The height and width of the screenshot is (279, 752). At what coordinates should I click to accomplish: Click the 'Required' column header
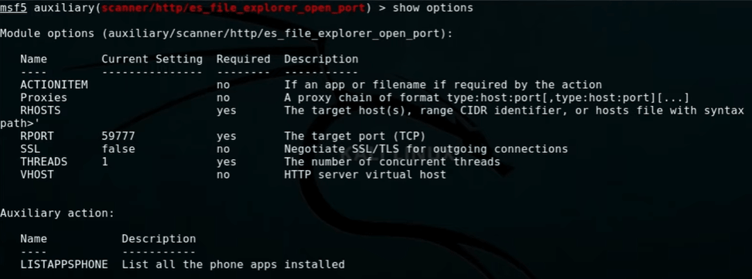coord(243,60)
